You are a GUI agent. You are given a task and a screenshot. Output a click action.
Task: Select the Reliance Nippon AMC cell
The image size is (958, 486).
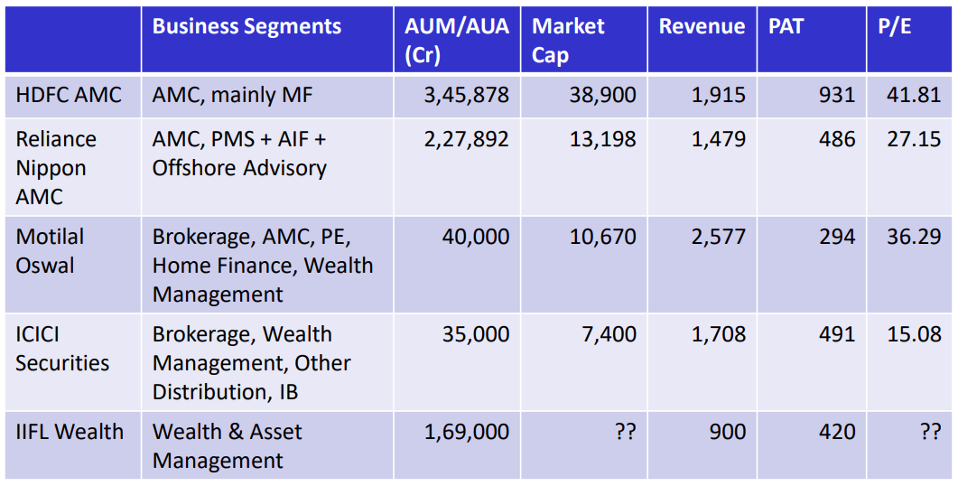click(56, 167)
